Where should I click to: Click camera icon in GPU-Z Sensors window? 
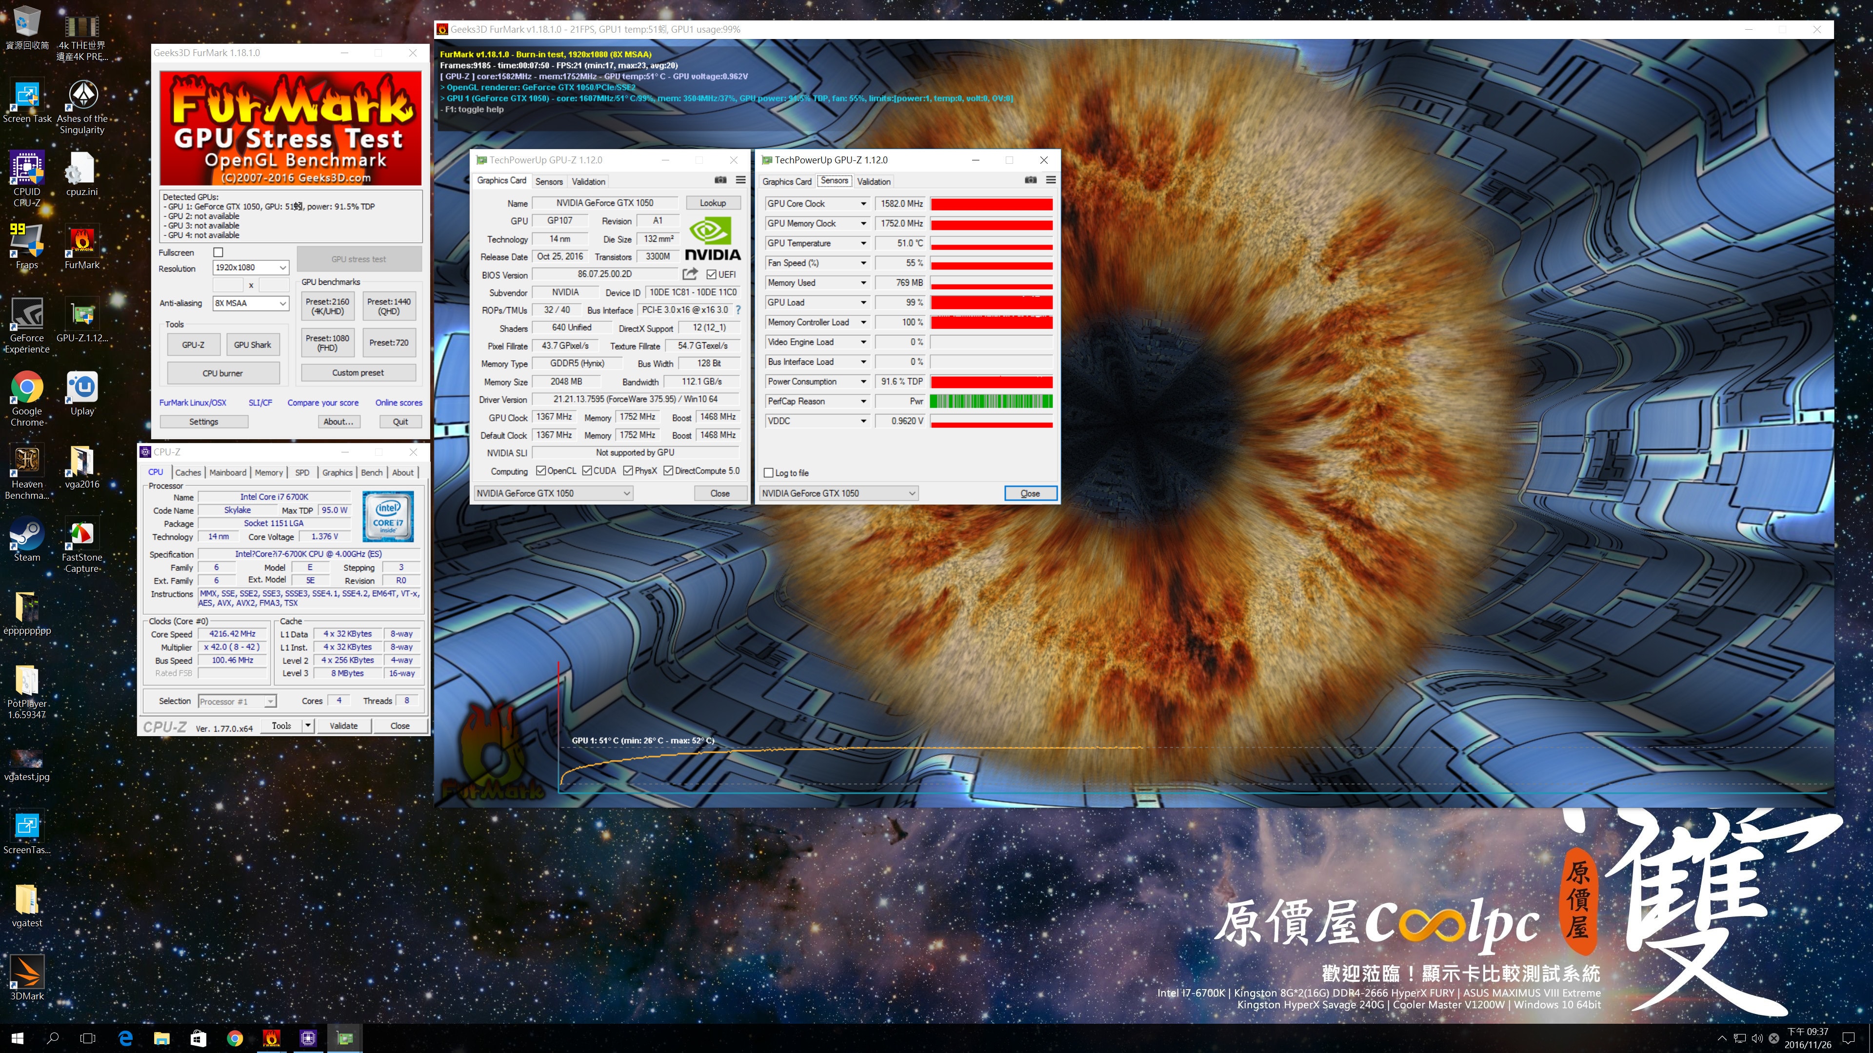pos(1030,180)
